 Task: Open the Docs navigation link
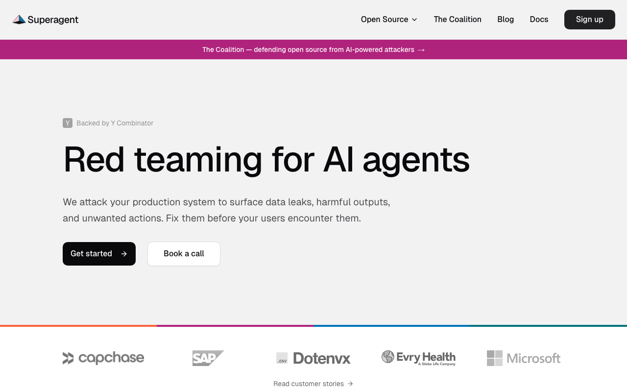point(539,20)
